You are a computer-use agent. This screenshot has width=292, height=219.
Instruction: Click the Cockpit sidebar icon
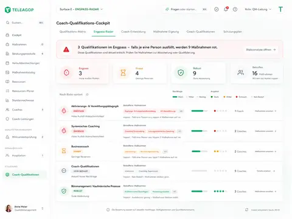7,35
